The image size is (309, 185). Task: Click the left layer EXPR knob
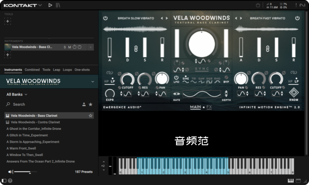[110, 93]
